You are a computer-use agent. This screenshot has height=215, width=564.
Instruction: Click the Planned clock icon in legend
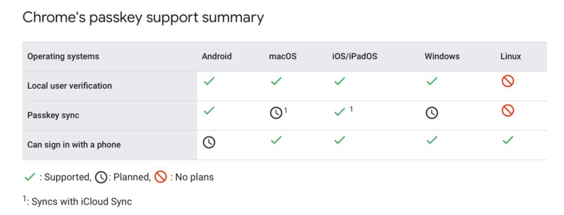click(101, 177)
